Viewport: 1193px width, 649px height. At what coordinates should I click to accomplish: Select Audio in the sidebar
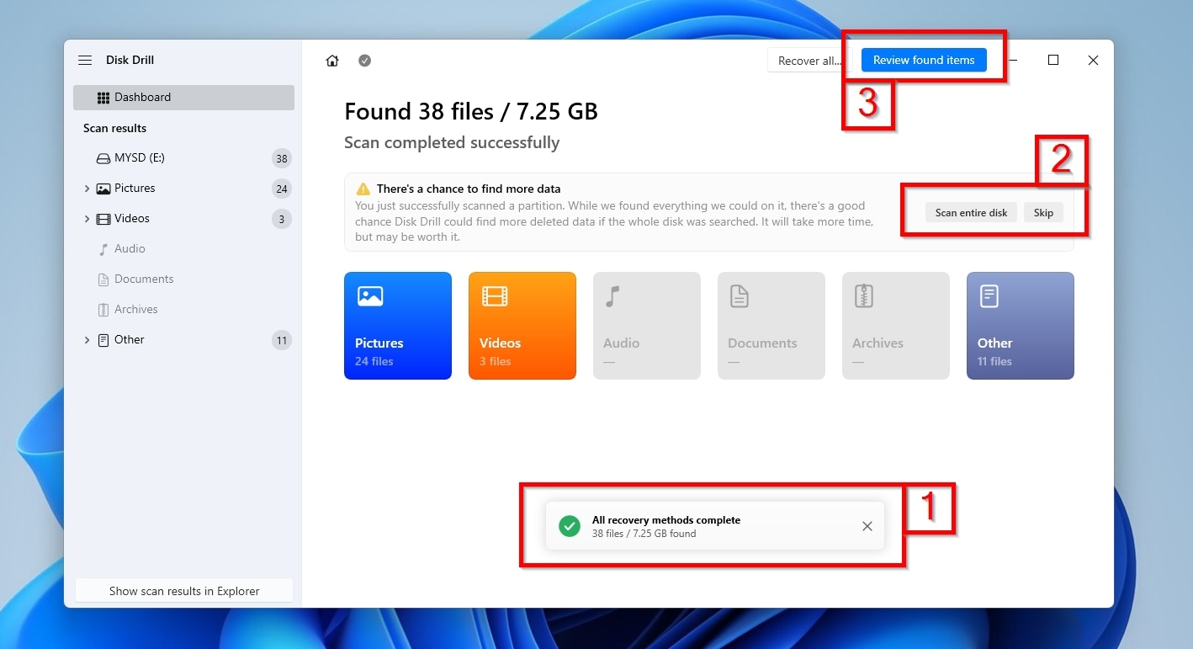(130, 249)
